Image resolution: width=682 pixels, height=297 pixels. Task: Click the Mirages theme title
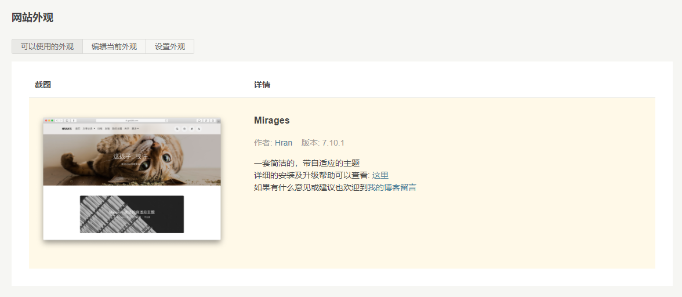tap(272, 121)
